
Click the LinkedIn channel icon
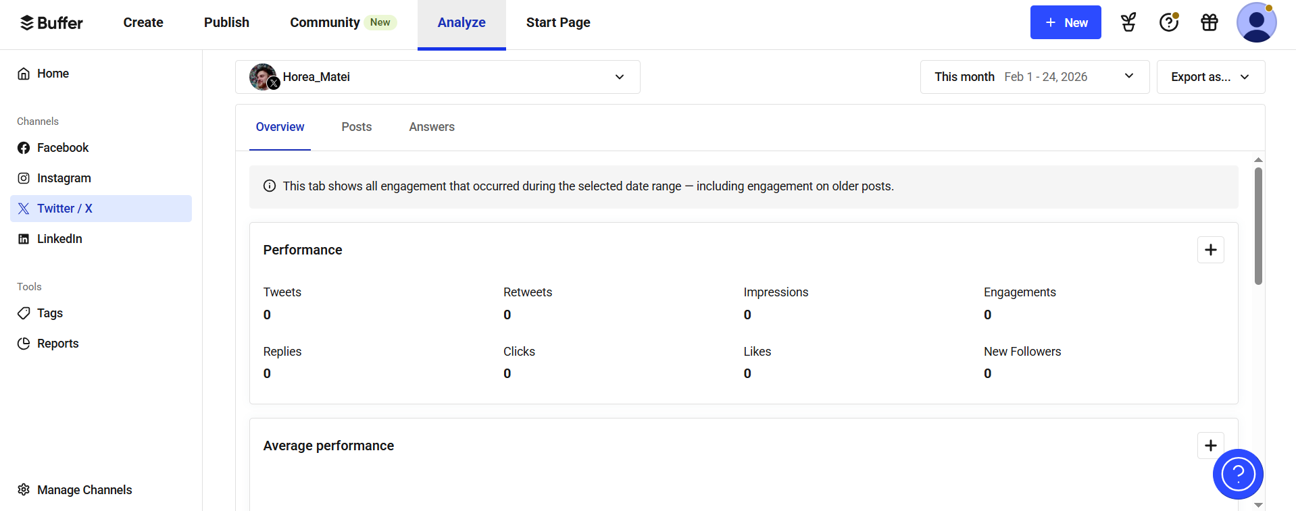click(x=24, y=239)
